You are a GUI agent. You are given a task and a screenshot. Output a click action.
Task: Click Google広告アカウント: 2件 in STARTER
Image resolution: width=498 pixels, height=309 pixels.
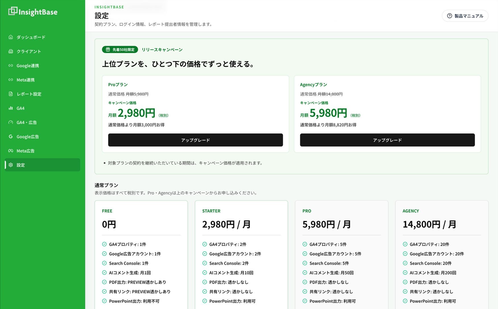click(x=235, y=254)
